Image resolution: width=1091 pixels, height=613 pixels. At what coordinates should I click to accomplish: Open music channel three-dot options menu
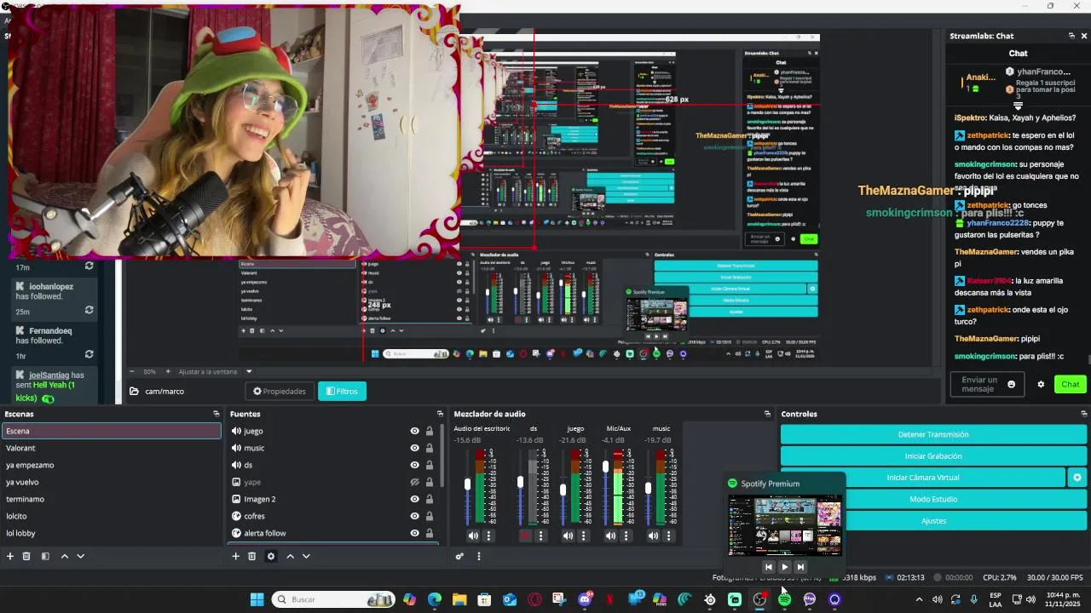click(668, 536)
